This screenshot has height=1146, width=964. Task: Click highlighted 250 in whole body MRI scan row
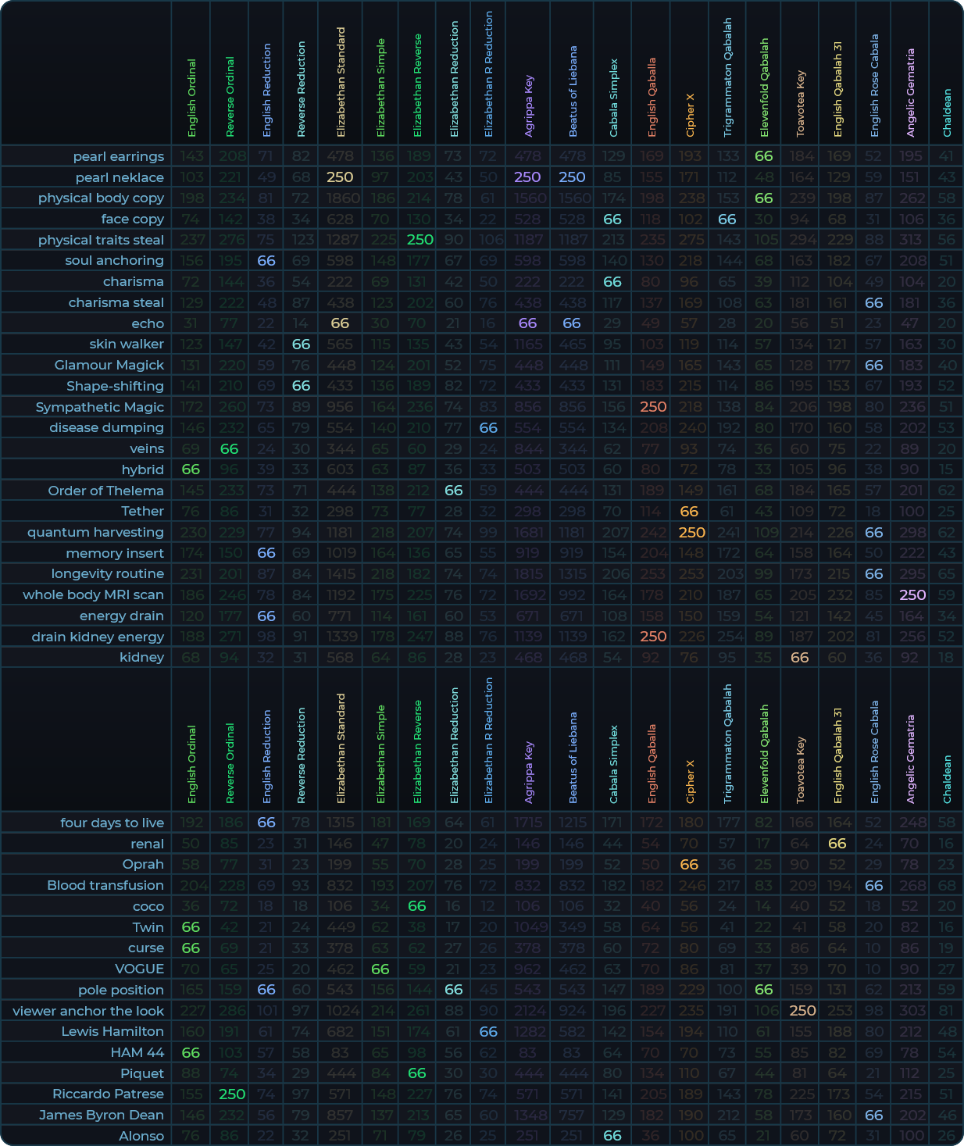pos(912,594)
